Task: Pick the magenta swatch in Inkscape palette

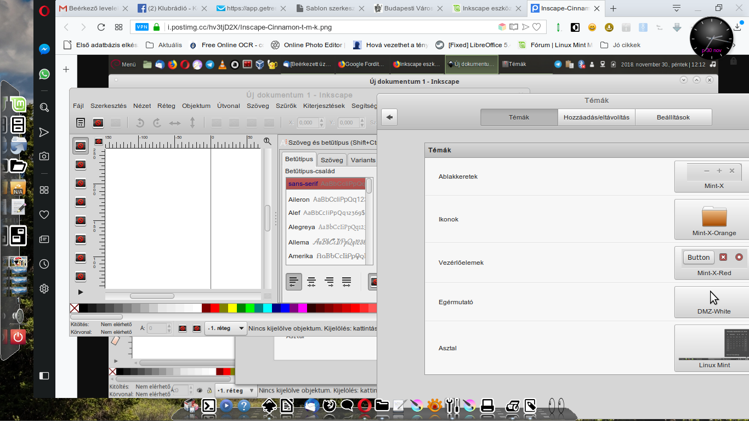Action: click(303, 308)
